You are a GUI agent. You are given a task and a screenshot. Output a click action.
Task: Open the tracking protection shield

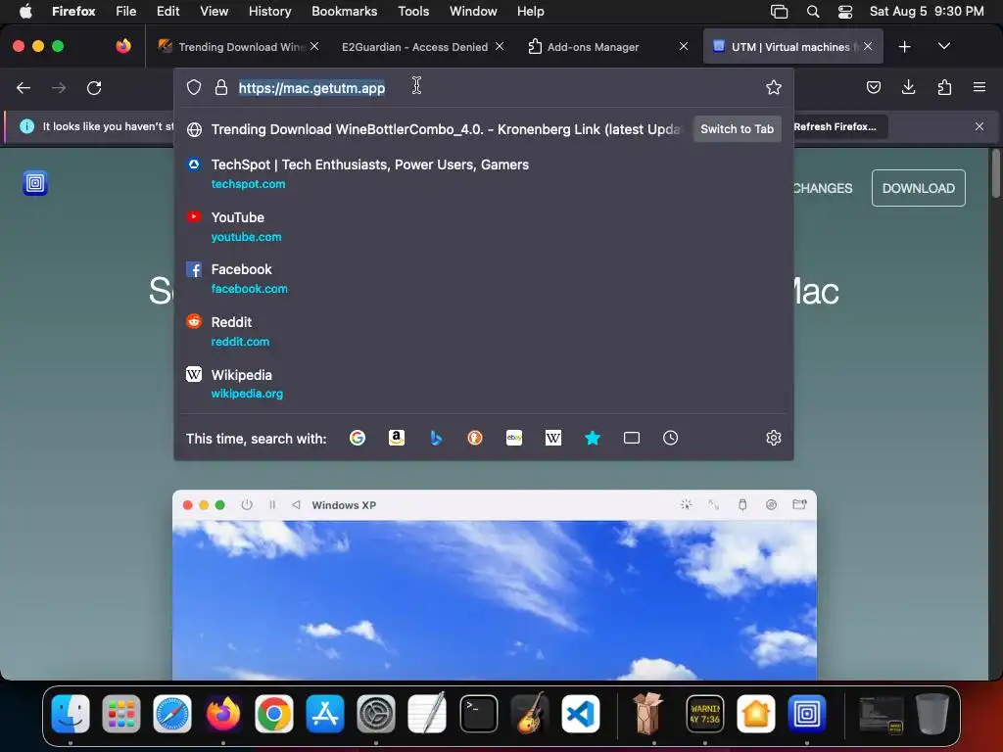[x=194, y=87]
